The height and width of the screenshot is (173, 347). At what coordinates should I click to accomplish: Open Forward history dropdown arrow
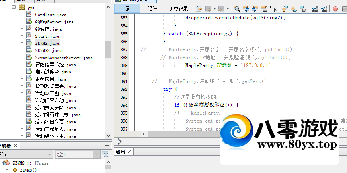(x=228, y=9)
